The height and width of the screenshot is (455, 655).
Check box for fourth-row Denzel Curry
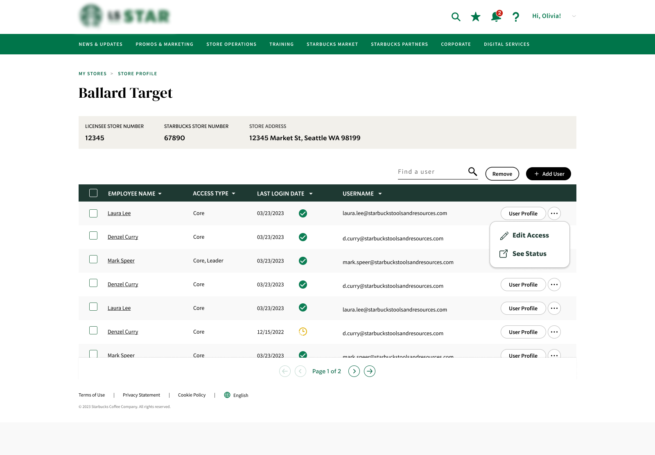click(93, 283)
